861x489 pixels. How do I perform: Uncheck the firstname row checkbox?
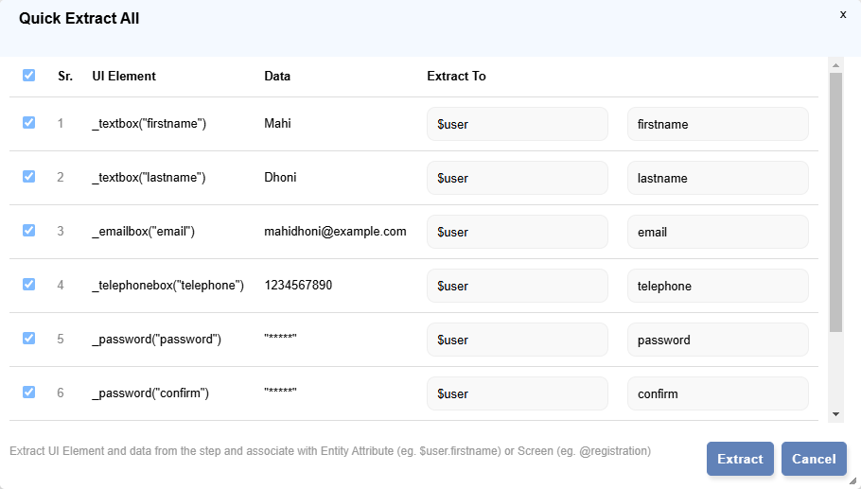pos(28,123)
